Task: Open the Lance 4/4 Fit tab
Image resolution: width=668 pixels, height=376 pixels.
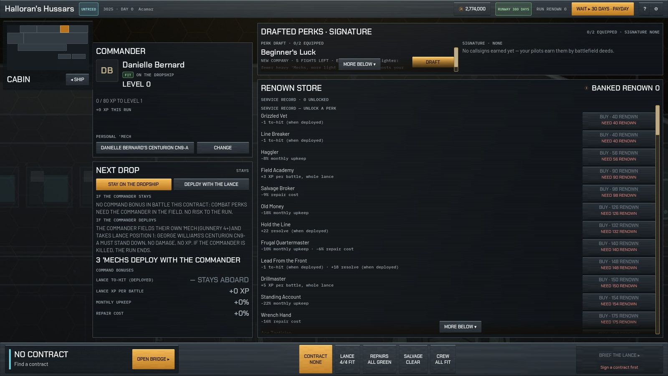Action: pyautogui.click(x=347, y=359)
